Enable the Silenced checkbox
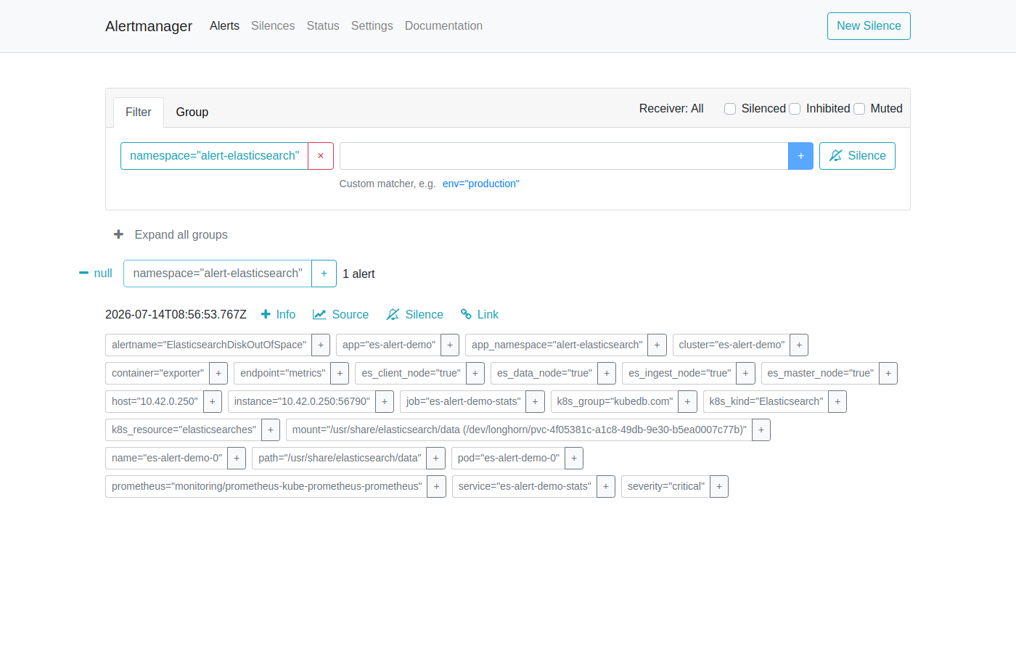 (x=730, y=109)
